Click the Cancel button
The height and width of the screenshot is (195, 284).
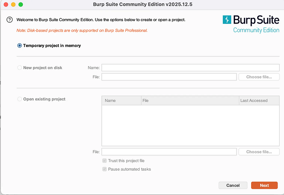(x=233, y=185)
